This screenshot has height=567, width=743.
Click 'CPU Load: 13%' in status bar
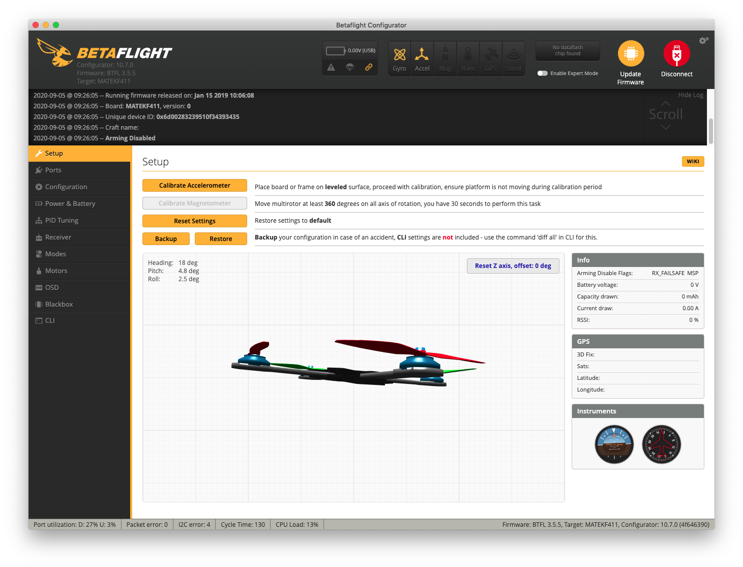point(297,525)
